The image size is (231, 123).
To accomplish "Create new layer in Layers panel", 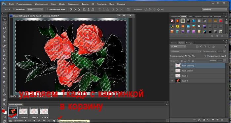I will (217, 120).
